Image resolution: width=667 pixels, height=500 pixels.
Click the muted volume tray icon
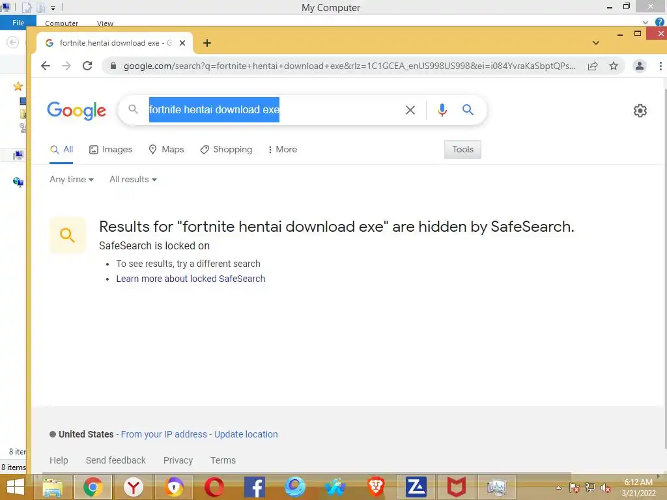click(606, 488)
